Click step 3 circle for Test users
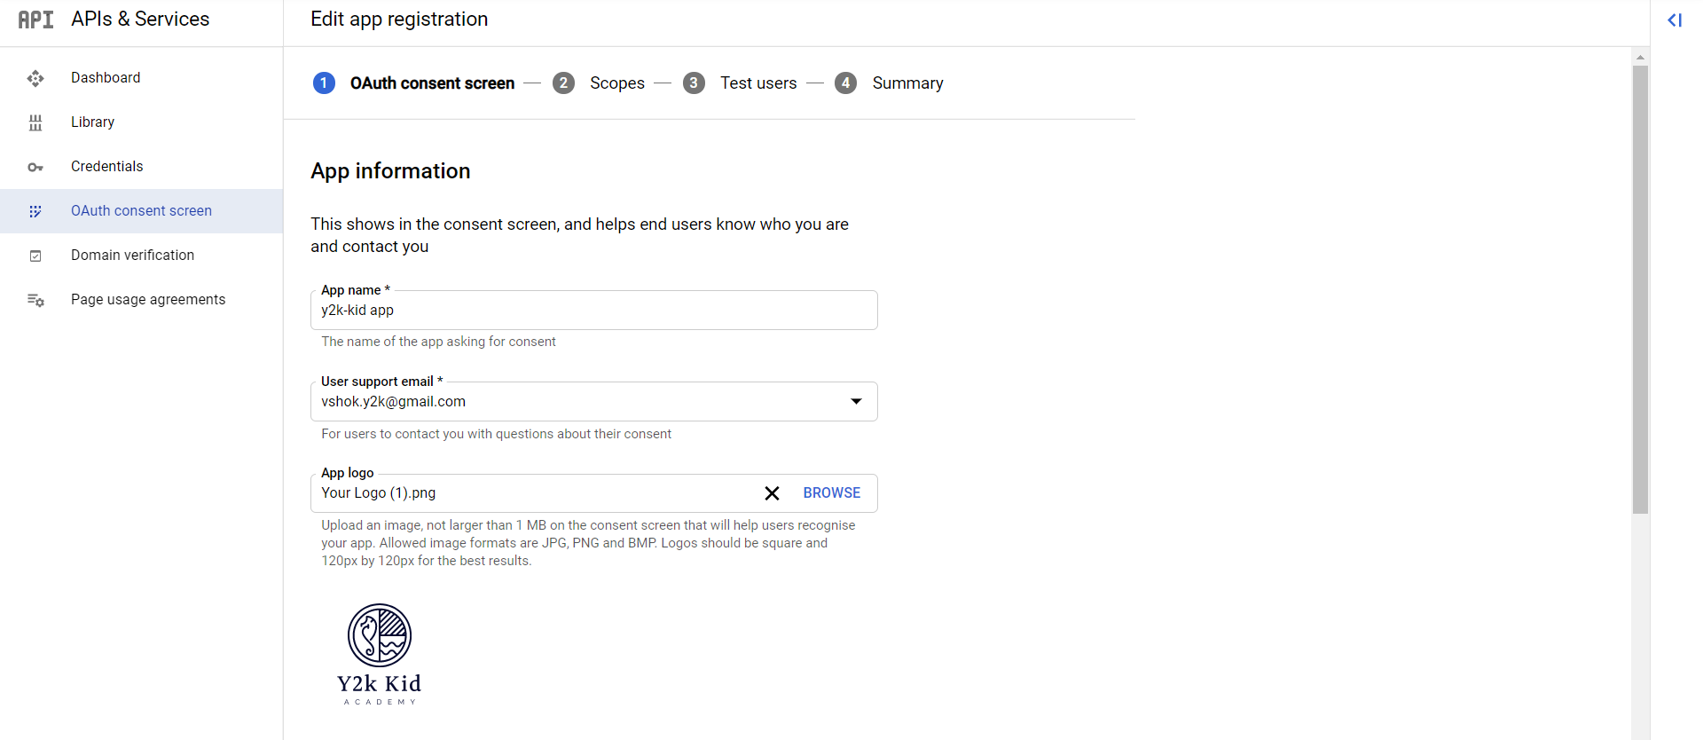 point(694,83)
